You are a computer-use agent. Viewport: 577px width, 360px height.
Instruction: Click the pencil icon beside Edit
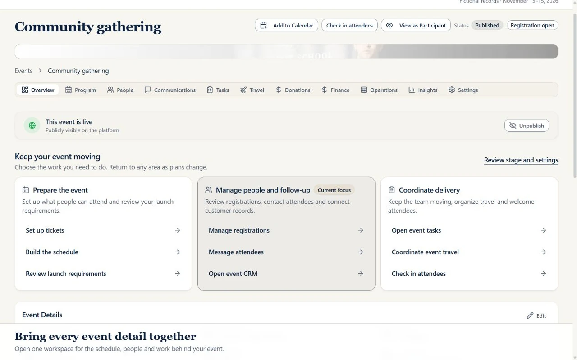click(x=530, y=315)
